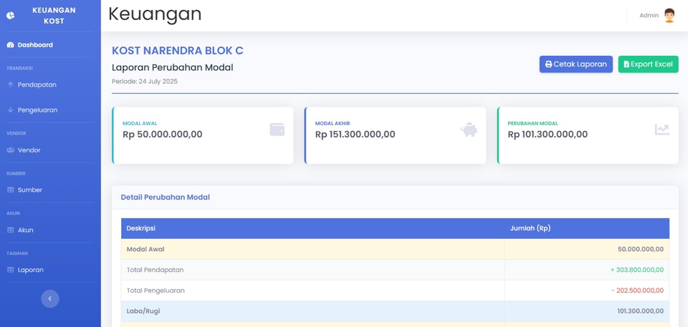This screenshot has width=688, height=327.
Task: Collapse the sidebar with the chevron toggle
Action: (x=50, y=299)
